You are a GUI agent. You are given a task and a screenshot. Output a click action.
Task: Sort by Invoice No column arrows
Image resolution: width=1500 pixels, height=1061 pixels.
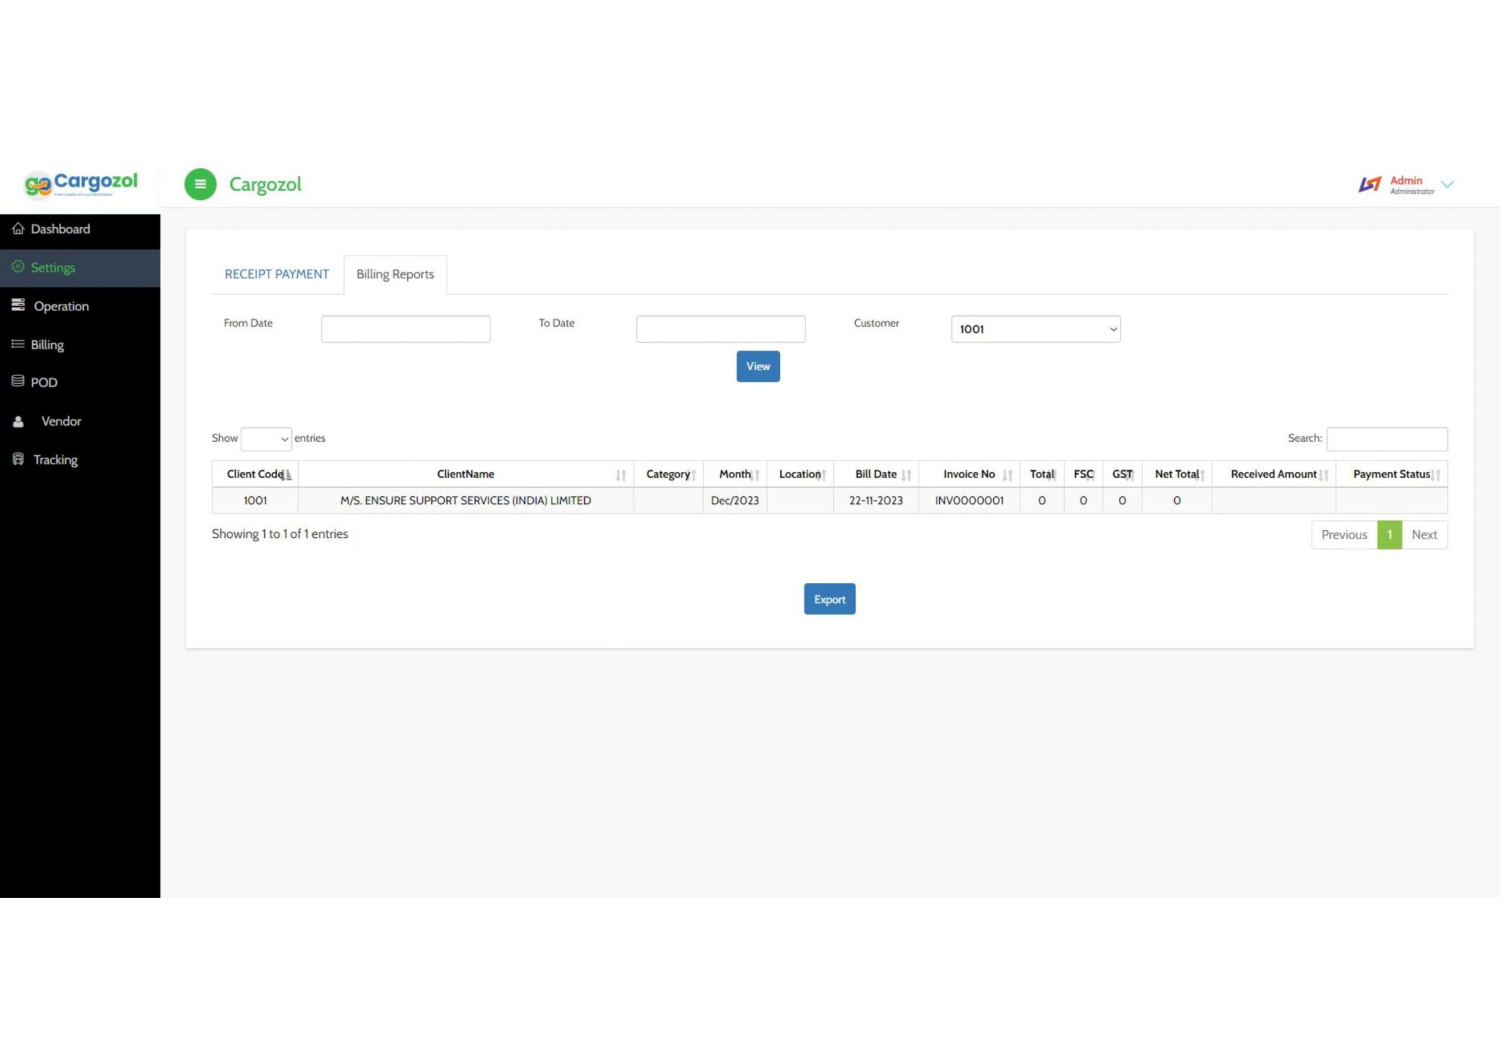pyautogui.click(x=1007, y=475)
